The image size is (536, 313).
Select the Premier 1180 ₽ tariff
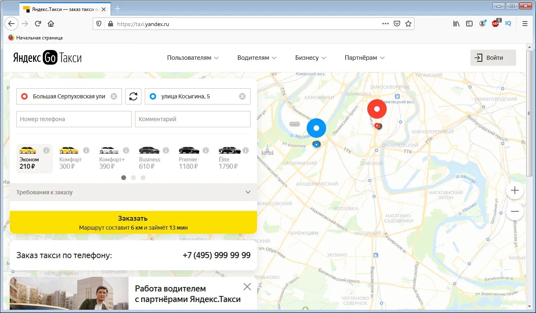tap(194, 159)
